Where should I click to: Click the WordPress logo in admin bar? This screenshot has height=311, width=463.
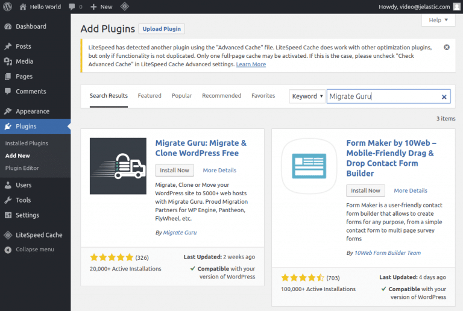7,7
